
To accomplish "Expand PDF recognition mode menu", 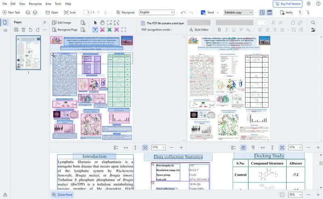I will click(x=157, y=30).
